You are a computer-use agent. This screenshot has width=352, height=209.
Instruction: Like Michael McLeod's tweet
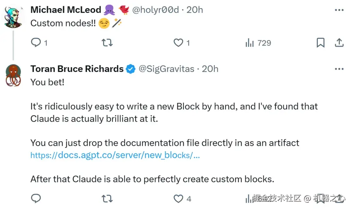pyautogui.click(x=178, y=43)
